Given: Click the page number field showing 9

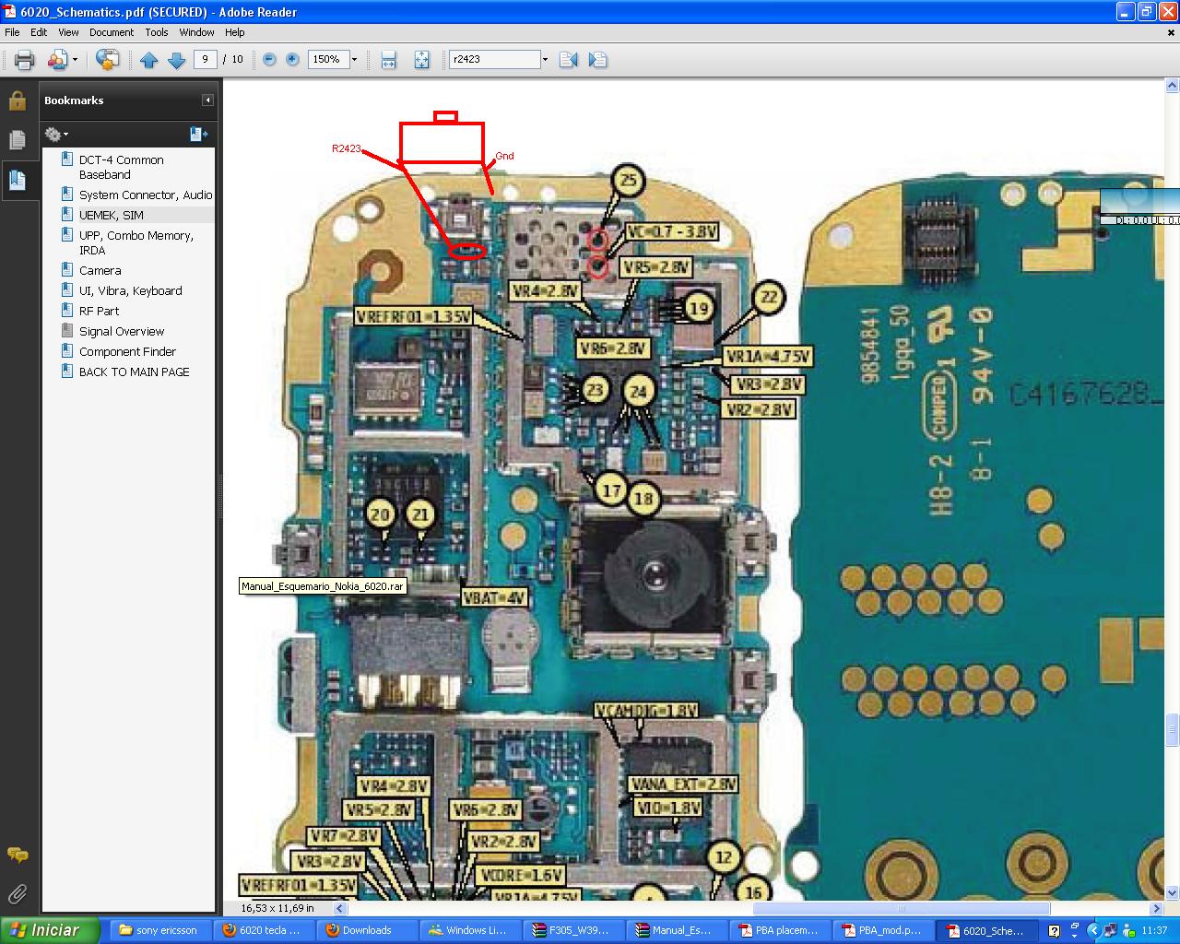Looking at the screenshot, I should click(205, 59).
